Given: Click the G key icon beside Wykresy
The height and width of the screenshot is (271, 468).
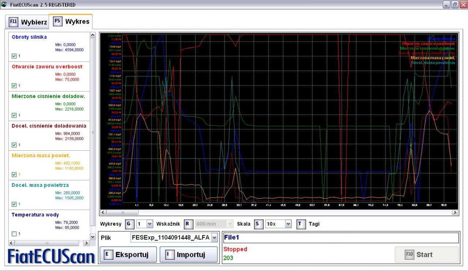Looking at the screenshot, I should [129, 224].
